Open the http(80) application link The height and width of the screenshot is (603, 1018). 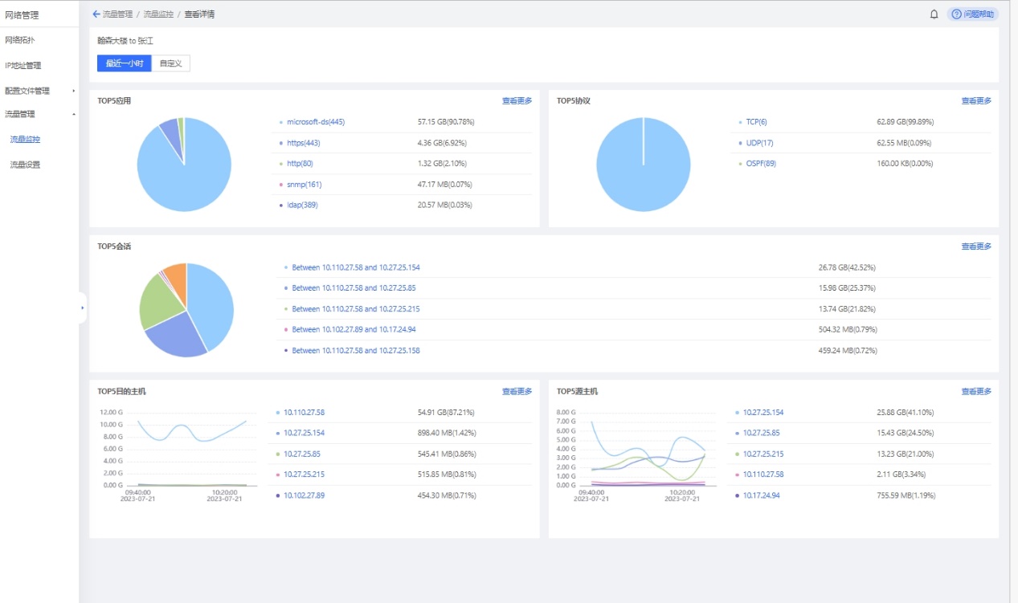click(300, 164)
